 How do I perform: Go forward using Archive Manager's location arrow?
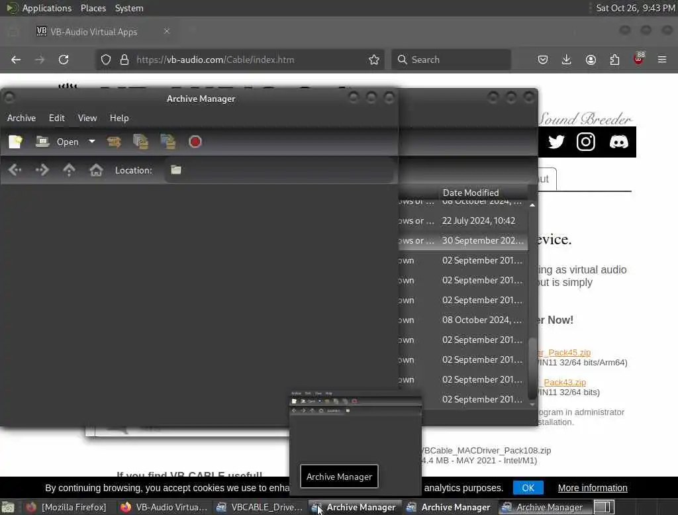(42, 170)
